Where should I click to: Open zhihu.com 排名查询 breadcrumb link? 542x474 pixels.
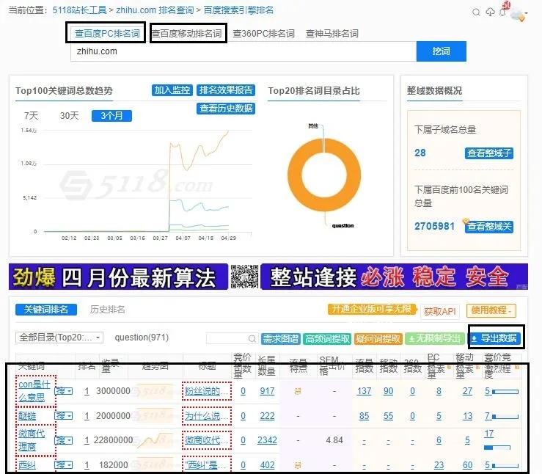[x=155, y=10]
